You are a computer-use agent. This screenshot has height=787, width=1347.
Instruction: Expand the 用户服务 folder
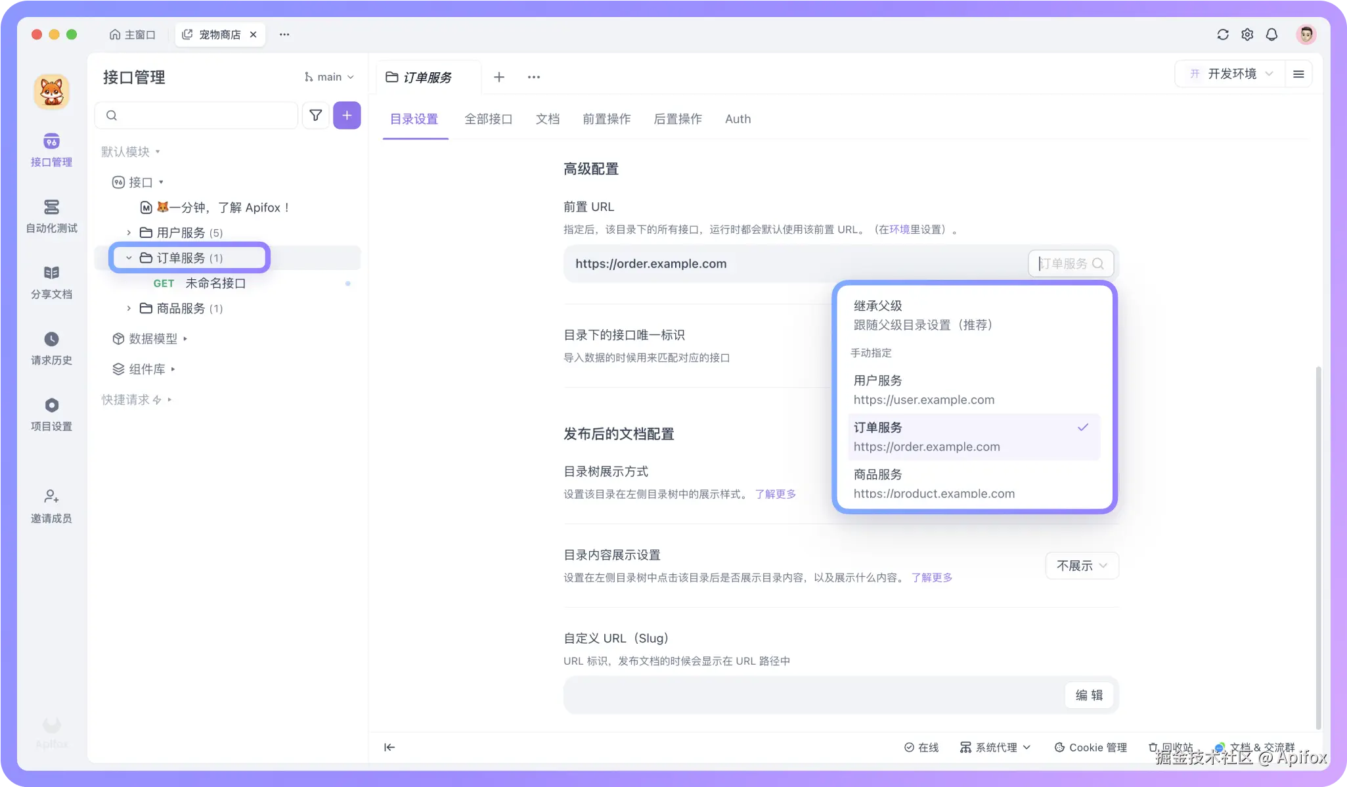pos(129,233)
